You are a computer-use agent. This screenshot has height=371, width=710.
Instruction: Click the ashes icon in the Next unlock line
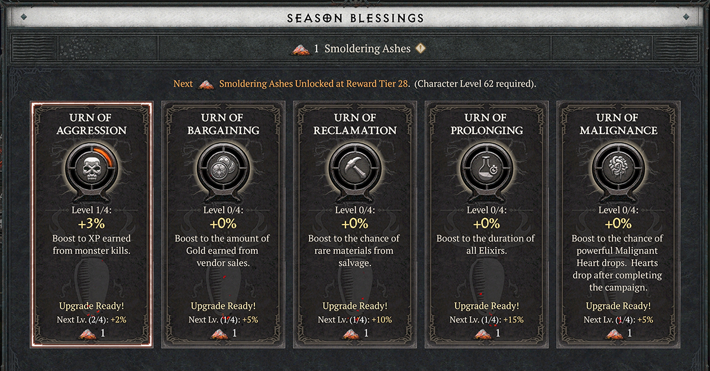click(206, 84)
